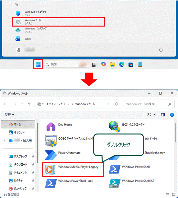Click the file list vertical scrollbar

coord(176,133)
